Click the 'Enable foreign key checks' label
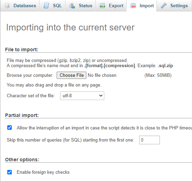This screenshot has height=181, width=192. [43, 172]
